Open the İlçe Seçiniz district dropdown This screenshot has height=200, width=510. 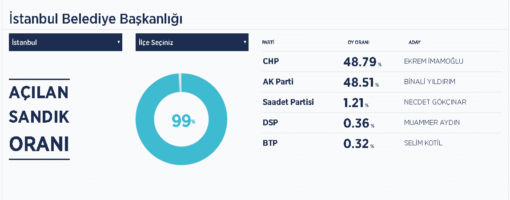pyautogui.click(x=192, y=42)
